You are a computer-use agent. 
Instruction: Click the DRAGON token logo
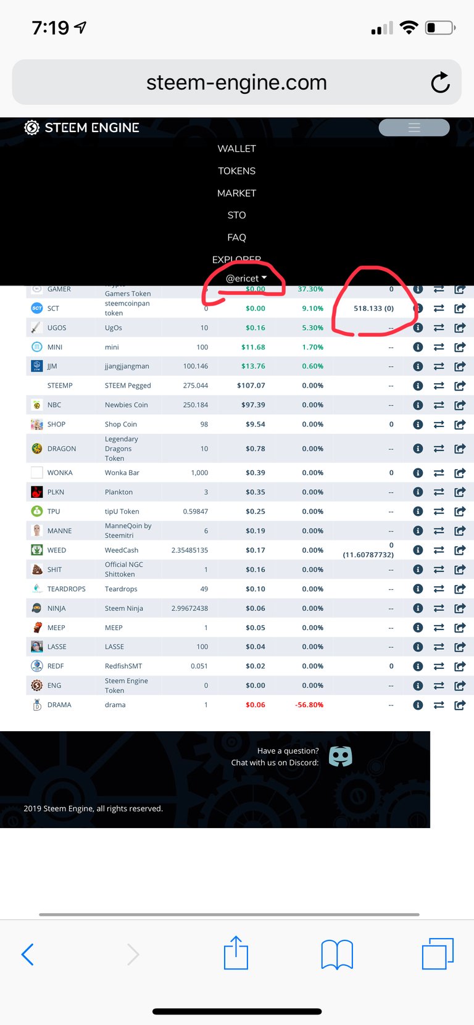[37, 449]
